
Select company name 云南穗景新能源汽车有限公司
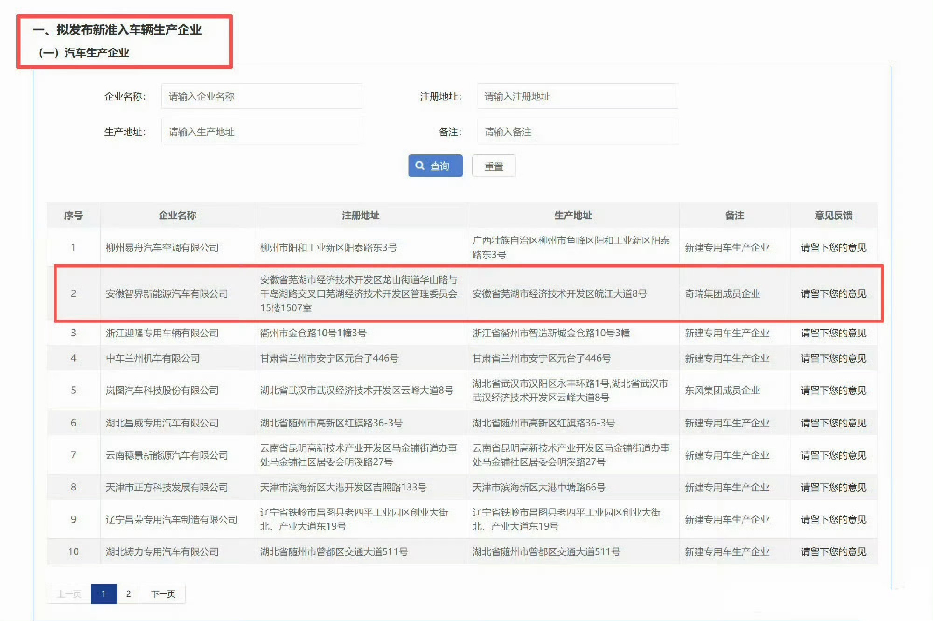pos(167,455)
